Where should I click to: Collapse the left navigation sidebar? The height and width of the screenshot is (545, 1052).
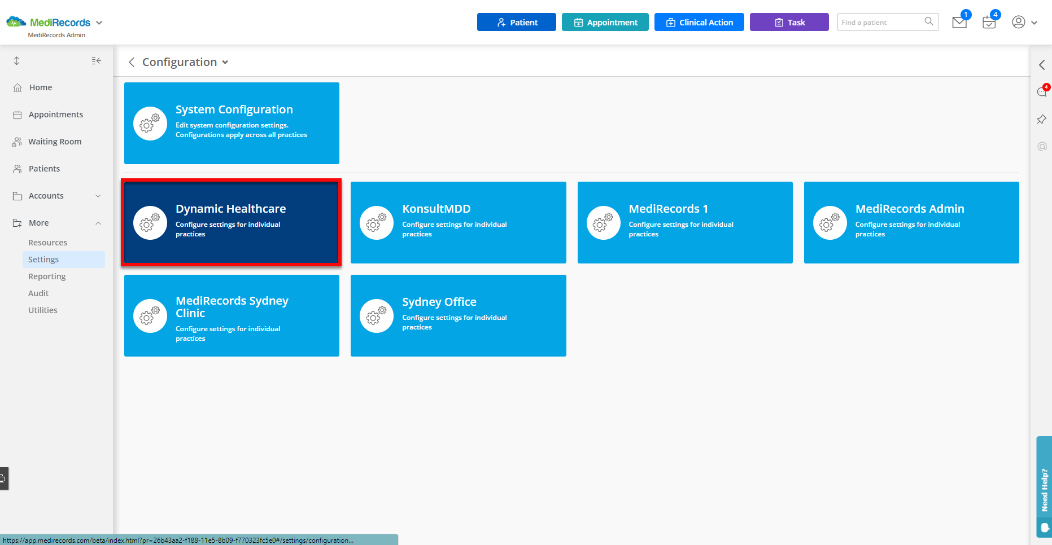coord(96,60)
